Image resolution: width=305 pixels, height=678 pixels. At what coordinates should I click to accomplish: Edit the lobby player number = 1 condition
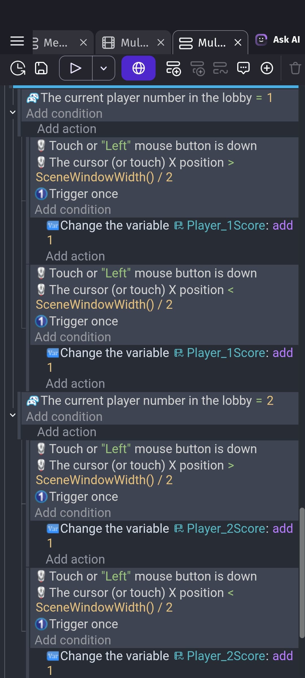click(149, 98)
